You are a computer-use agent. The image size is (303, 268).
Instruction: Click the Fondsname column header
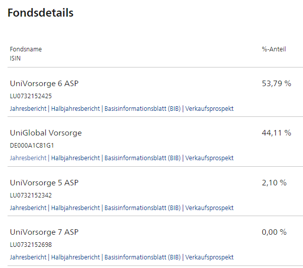tap(26, 49)
